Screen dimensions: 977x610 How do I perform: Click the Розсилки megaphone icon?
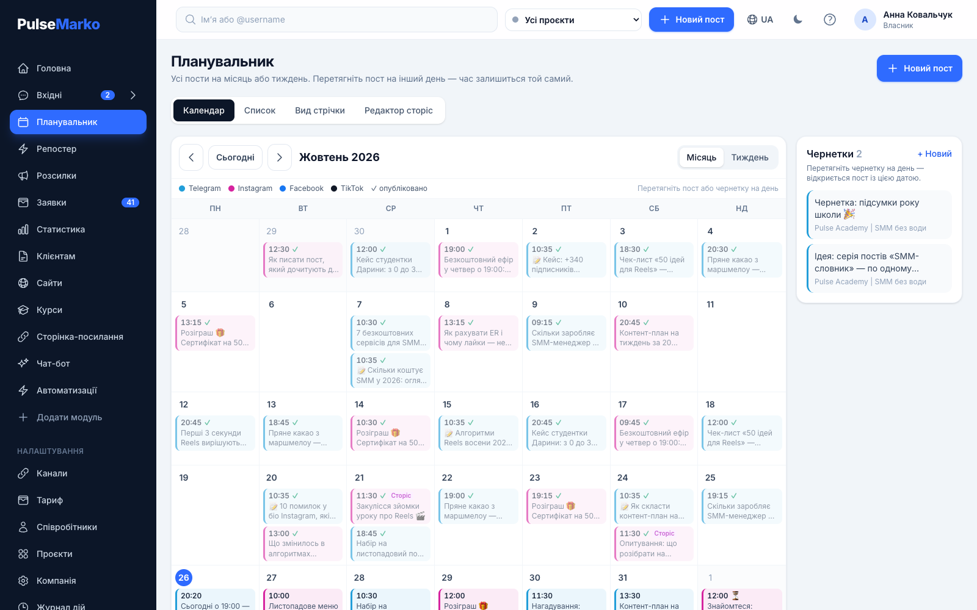[23, 176]
